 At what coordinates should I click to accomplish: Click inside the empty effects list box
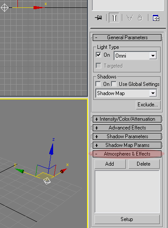point(127,192)
